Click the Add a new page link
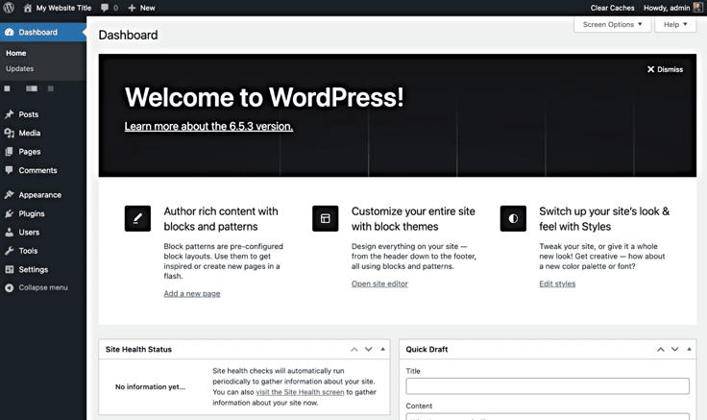 192,293
